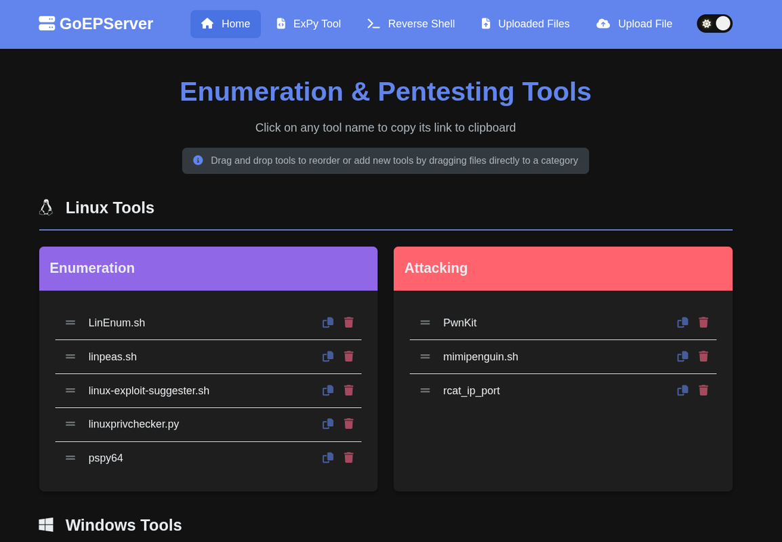This screenshot has width=782, height=542.
Task: Navigate to Uploaded Files
Action: pyautogui.click(x=524, y=23)
